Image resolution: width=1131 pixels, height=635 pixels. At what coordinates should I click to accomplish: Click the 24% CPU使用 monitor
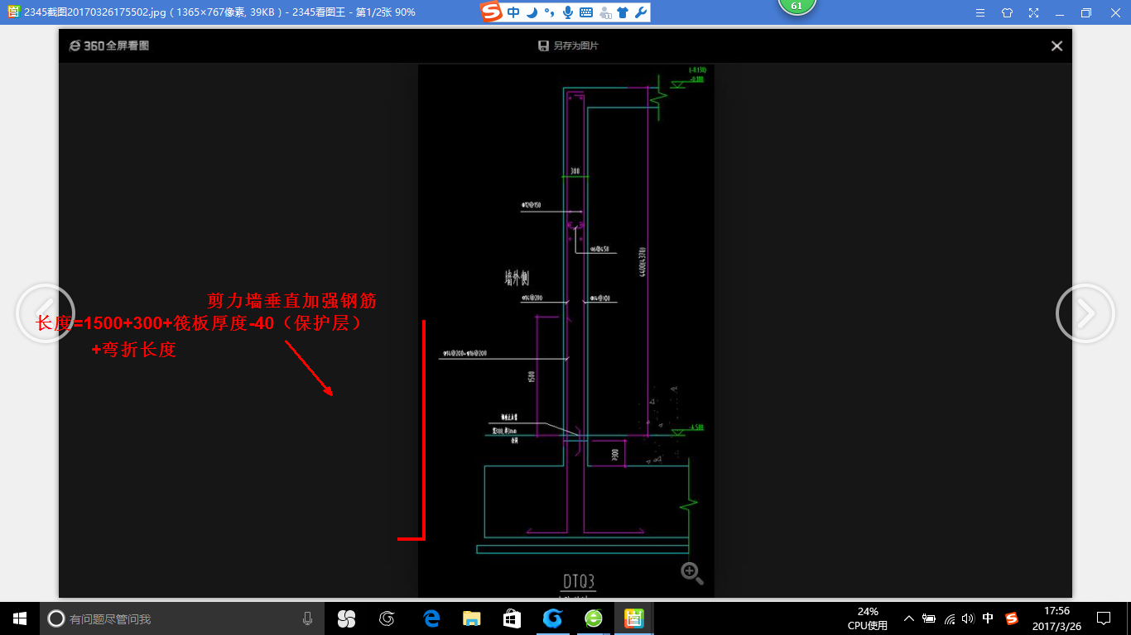pyautogui.click(x=868, y=618)
